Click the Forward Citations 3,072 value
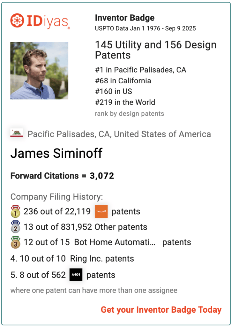The image size is (232, 327). click(102, 176)
